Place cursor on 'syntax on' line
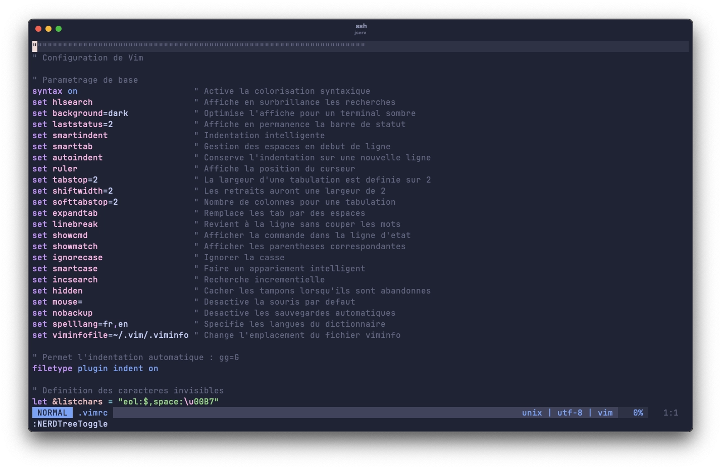This screenshot has width=721, height=469. click(55, 91)
